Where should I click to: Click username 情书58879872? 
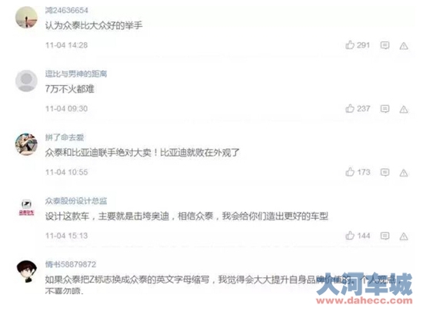tap(71, 264)
